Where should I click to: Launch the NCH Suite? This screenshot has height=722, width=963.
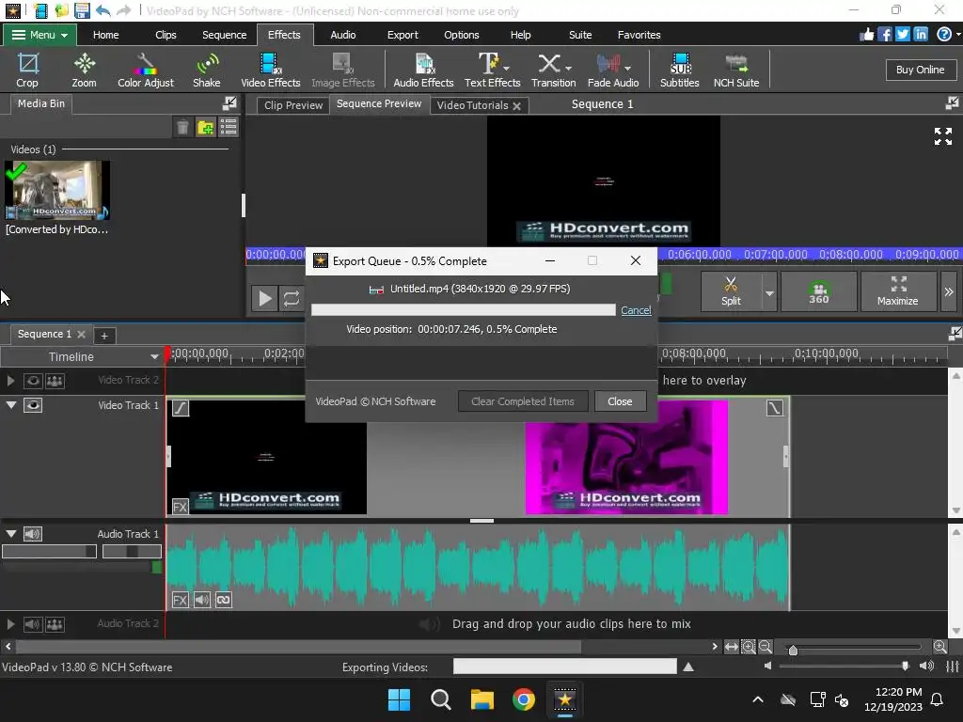(x=735, y=70)
